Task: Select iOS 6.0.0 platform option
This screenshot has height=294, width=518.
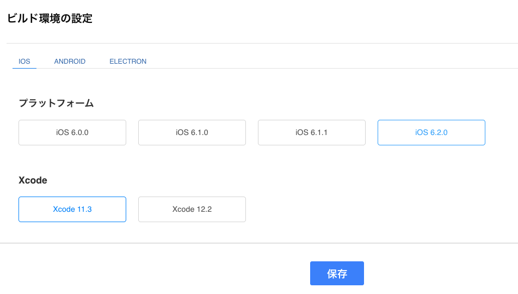Action: pos(72,133)
